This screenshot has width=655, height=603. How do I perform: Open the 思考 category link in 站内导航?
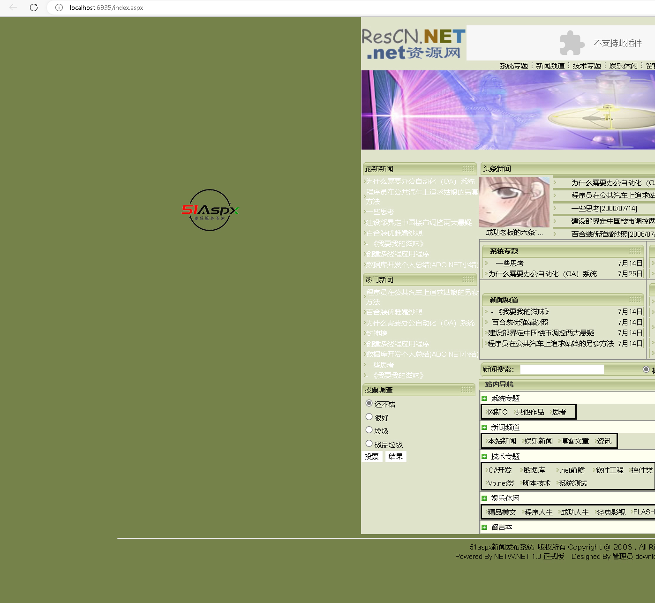click(x=559, y=412)
